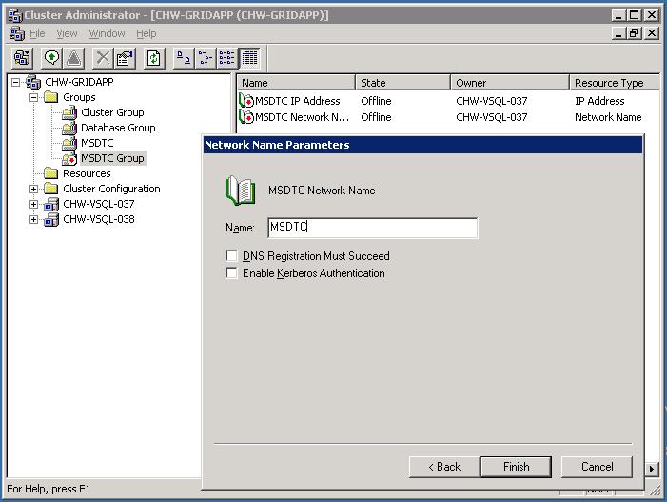The height and width of the screenshot is (502, 667).
Task: Click the Cluster Administrator title bar icon
Action: [x=15, y=15]
